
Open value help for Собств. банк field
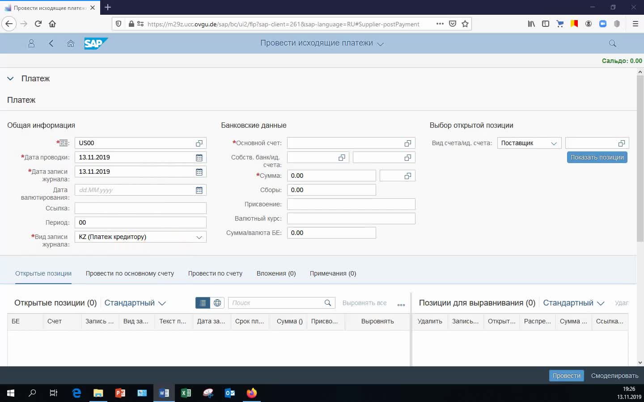coord(342,158)
